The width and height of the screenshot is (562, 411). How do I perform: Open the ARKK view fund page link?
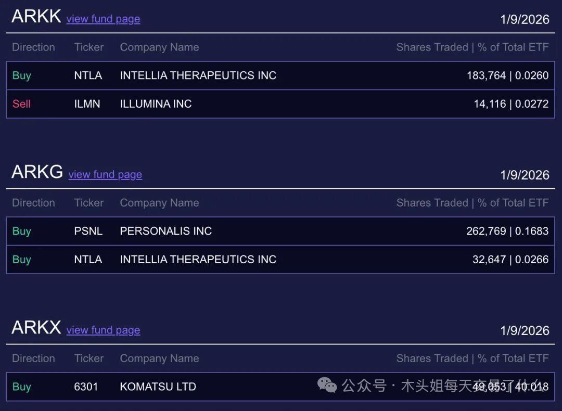pyautogui.click(x=103, y=19)
